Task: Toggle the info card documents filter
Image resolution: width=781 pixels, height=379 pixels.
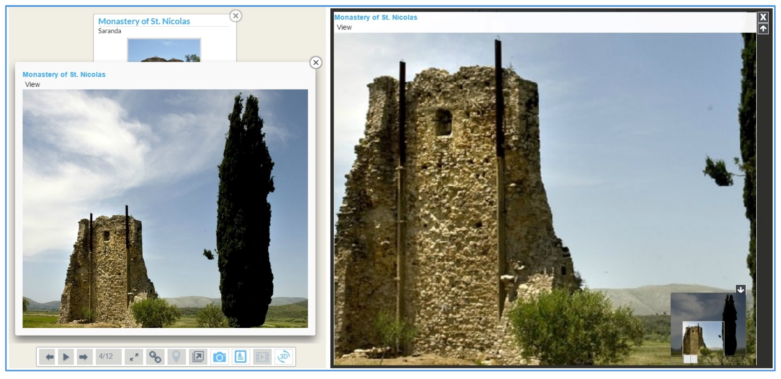Action: [x=240, y=357]
